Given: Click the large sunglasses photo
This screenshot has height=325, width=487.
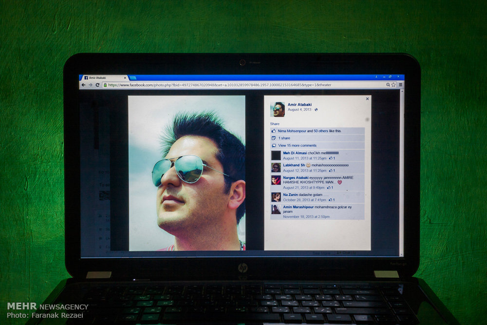Looking at the screenshot, I should pyautogui.click(x=187, y=173).
